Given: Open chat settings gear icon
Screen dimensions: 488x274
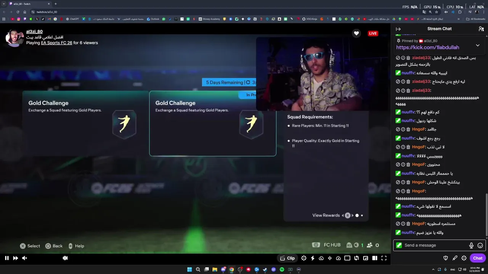Looking at the screenshot, I should pos(464,258).
